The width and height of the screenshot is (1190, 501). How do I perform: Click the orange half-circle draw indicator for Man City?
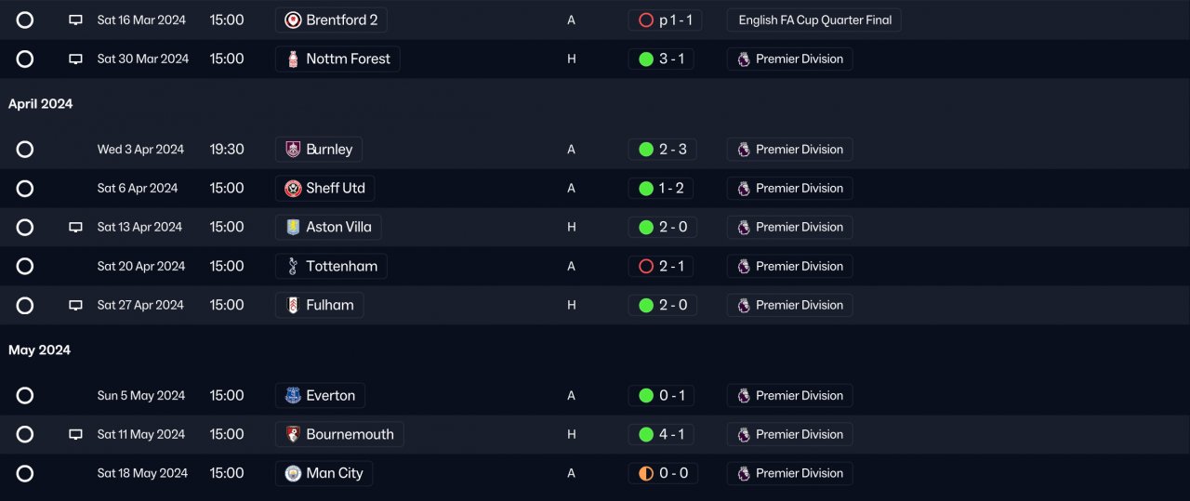(646, 474)
